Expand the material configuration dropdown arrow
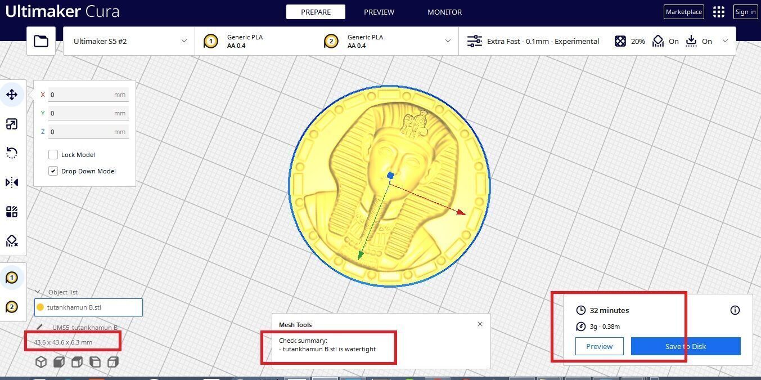The image size is (761, 380). [x=448, y=41]
